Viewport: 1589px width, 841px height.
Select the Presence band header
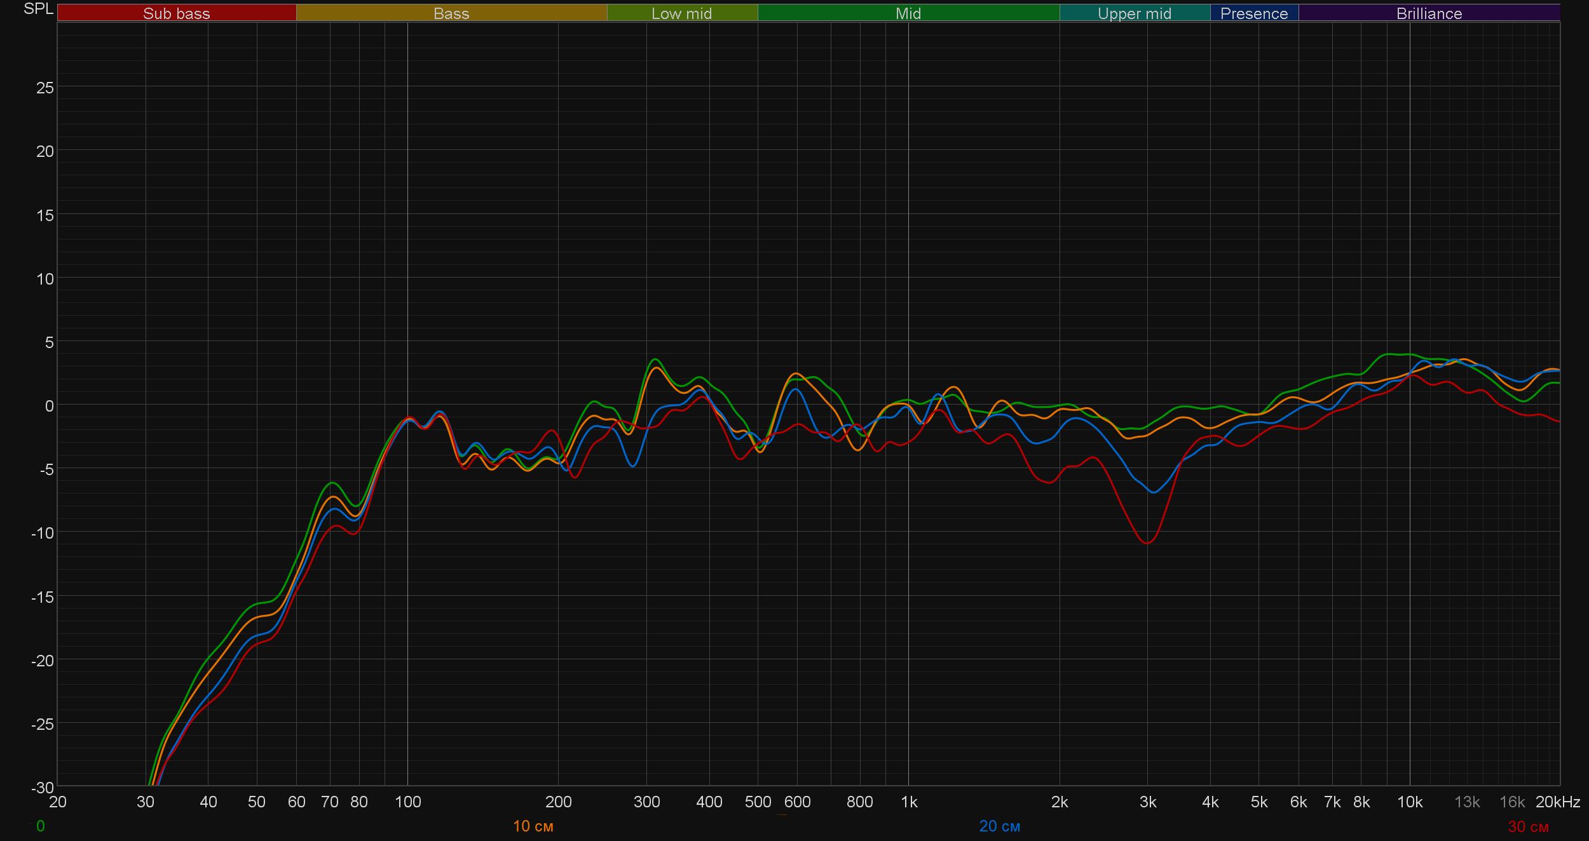1253,13
